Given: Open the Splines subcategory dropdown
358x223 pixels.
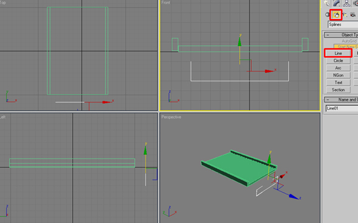Looking at the screenshot, I should (x=343, y=24).
